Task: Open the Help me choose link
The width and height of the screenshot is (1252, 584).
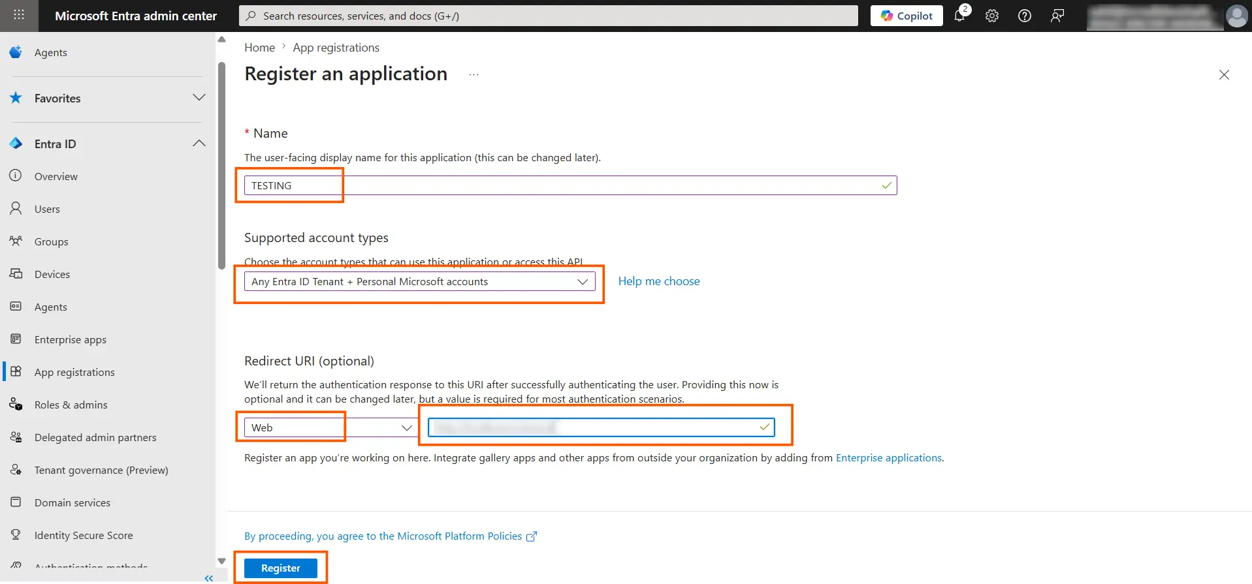Action: (x=659, y=281)
